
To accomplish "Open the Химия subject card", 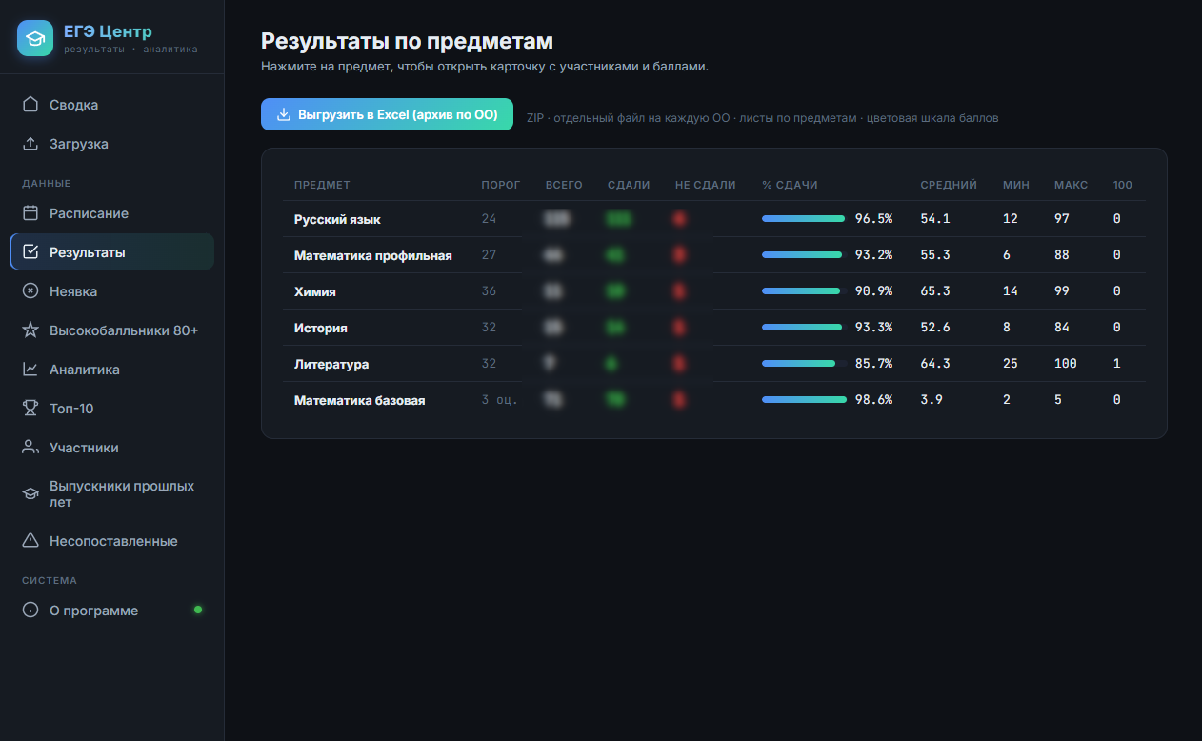I will 714,291.
